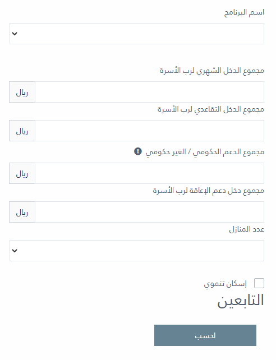The width and height of the screenshot is (276, 360).
Task: Click the الدعم الحكومي / الغير حكومي input
Action: click(149, 173)
